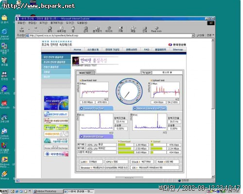Click the Real.com toolbar icon
Image resolution: width=243 pixels, height=194 pixels.
pos(156,29)
